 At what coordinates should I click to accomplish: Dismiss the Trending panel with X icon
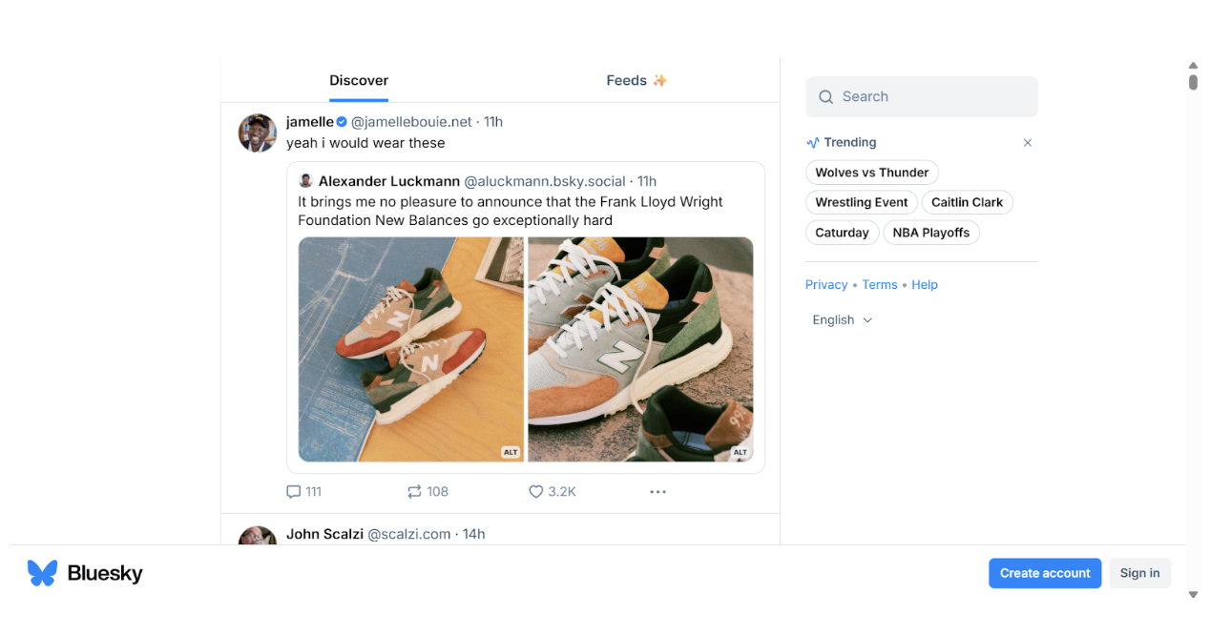click(1028, 143)
